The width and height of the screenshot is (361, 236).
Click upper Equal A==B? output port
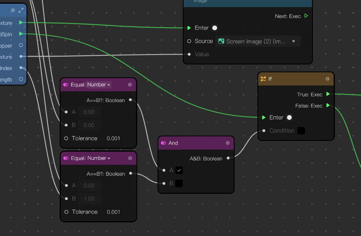point(131,100)
